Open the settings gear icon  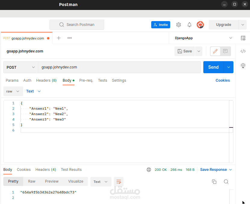click(179, 25)
